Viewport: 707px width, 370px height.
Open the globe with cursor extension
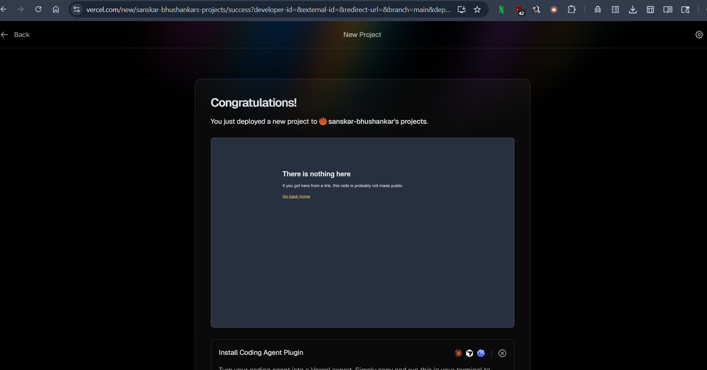[x=537, y=9]
